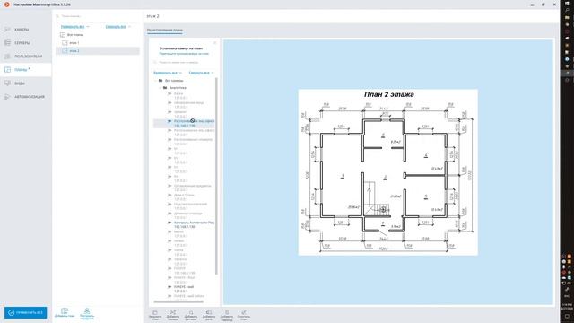The width and height of the screenshot is (574, 323).
Task: Click Развернуть все link in cameras list
Action: coord(165,73)
